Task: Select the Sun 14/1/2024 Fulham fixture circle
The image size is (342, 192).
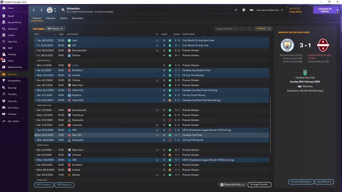Action: point(36,80)
